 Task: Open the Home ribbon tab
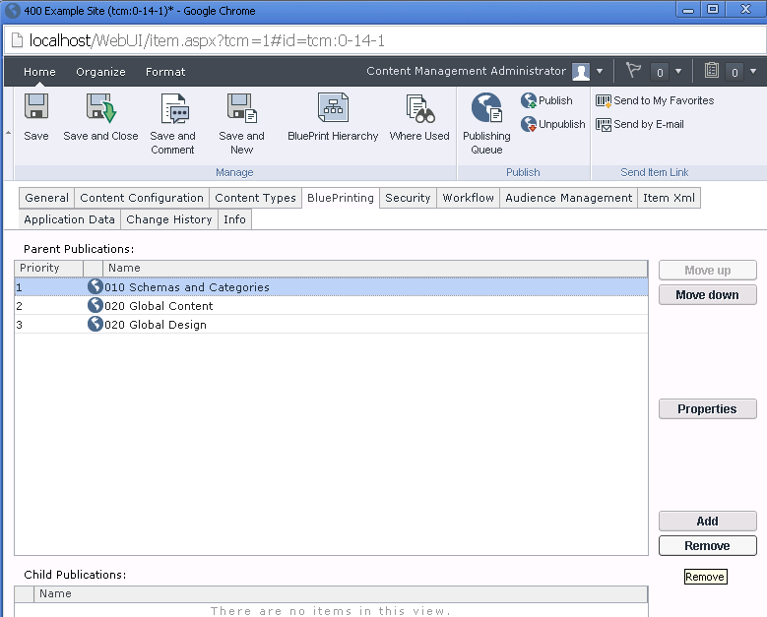39,72
